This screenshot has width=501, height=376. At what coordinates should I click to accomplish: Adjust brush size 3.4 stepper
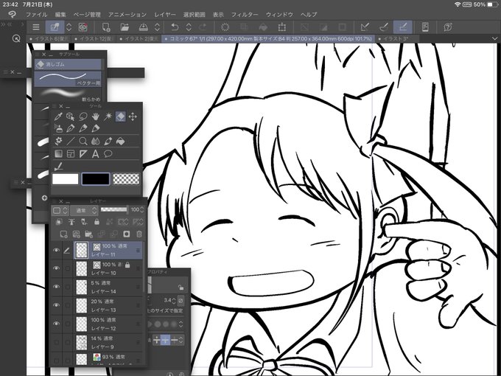(x=174, y=300)
